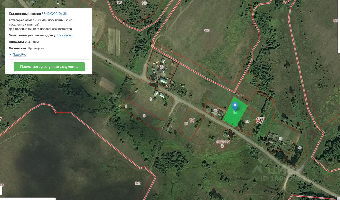The image size is (340, 200).
Task: Select parcel label 15 with houses
Action: click(x=280, y=139)
